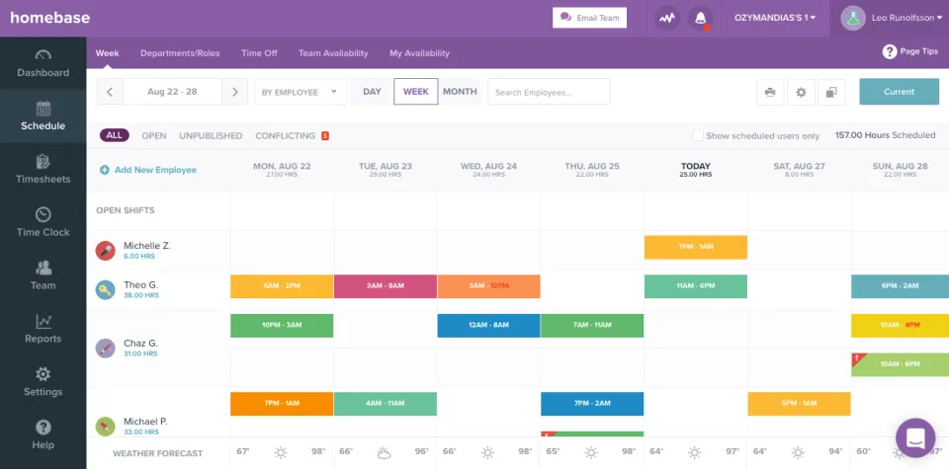The height and width of the screenshot is (469, 949).
Task: Expand the BY EMPLOYEE dropdown
Action: tap(301, 92)
